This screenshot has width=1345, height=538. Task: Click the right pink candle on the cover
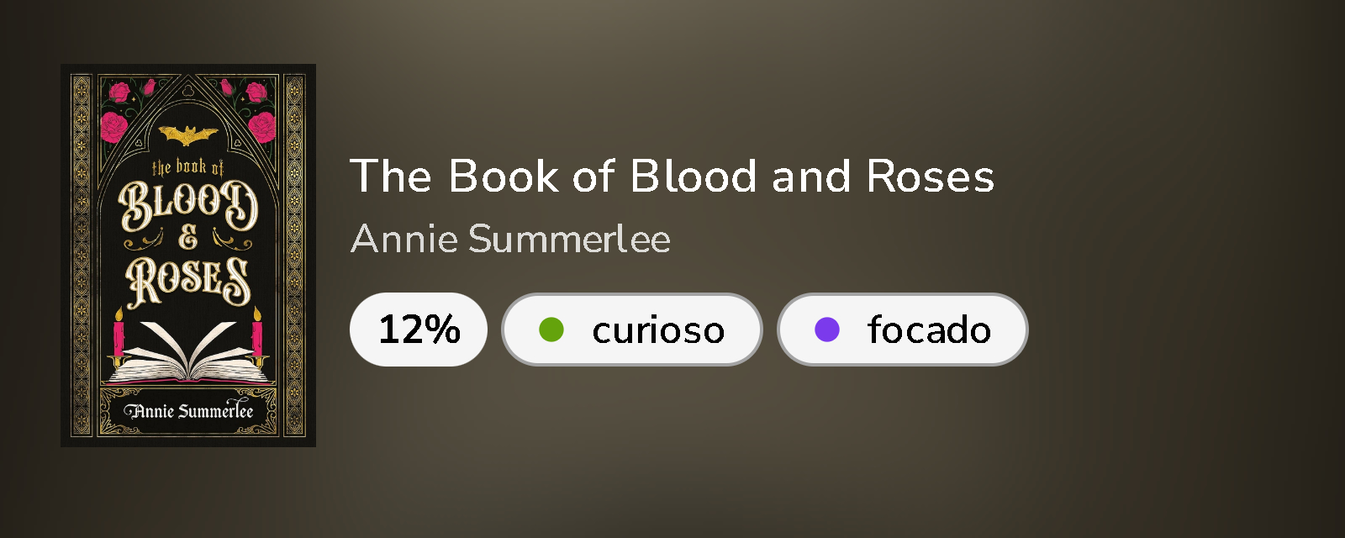click(257, 333)
